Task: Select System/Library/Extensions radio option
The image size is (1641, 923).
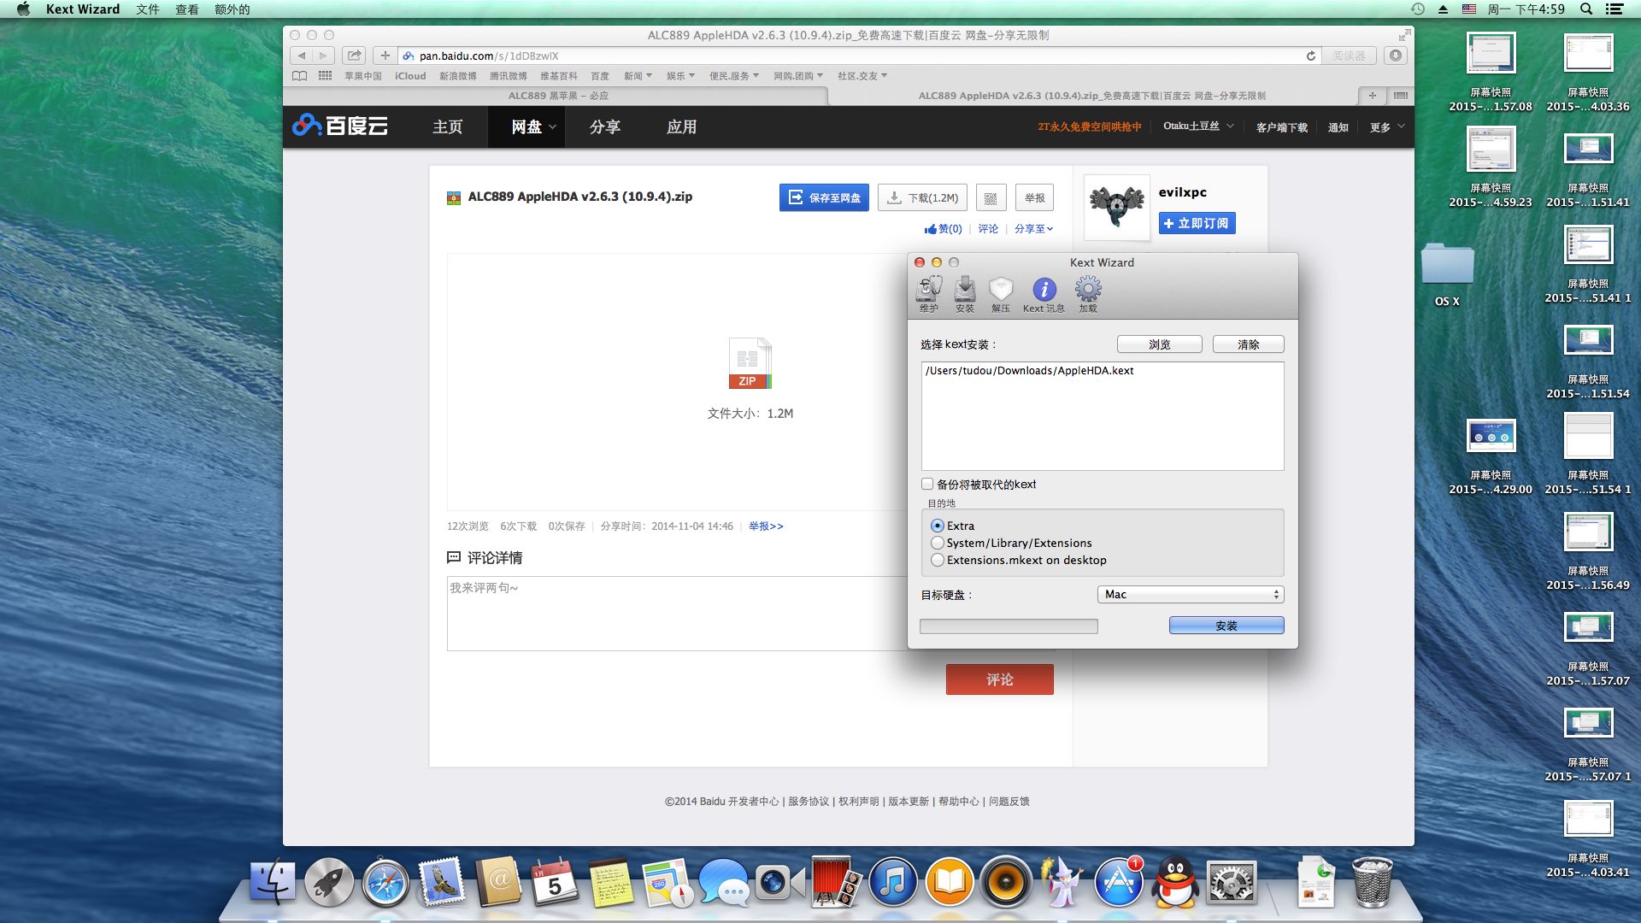Action: pos(938,543)
